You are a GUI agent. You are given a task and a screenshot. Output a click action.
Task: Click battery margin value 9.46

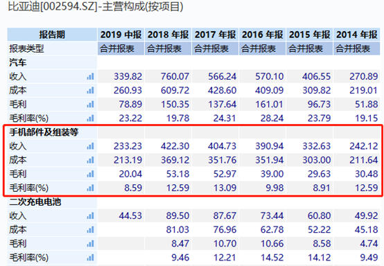coord(180,258)
